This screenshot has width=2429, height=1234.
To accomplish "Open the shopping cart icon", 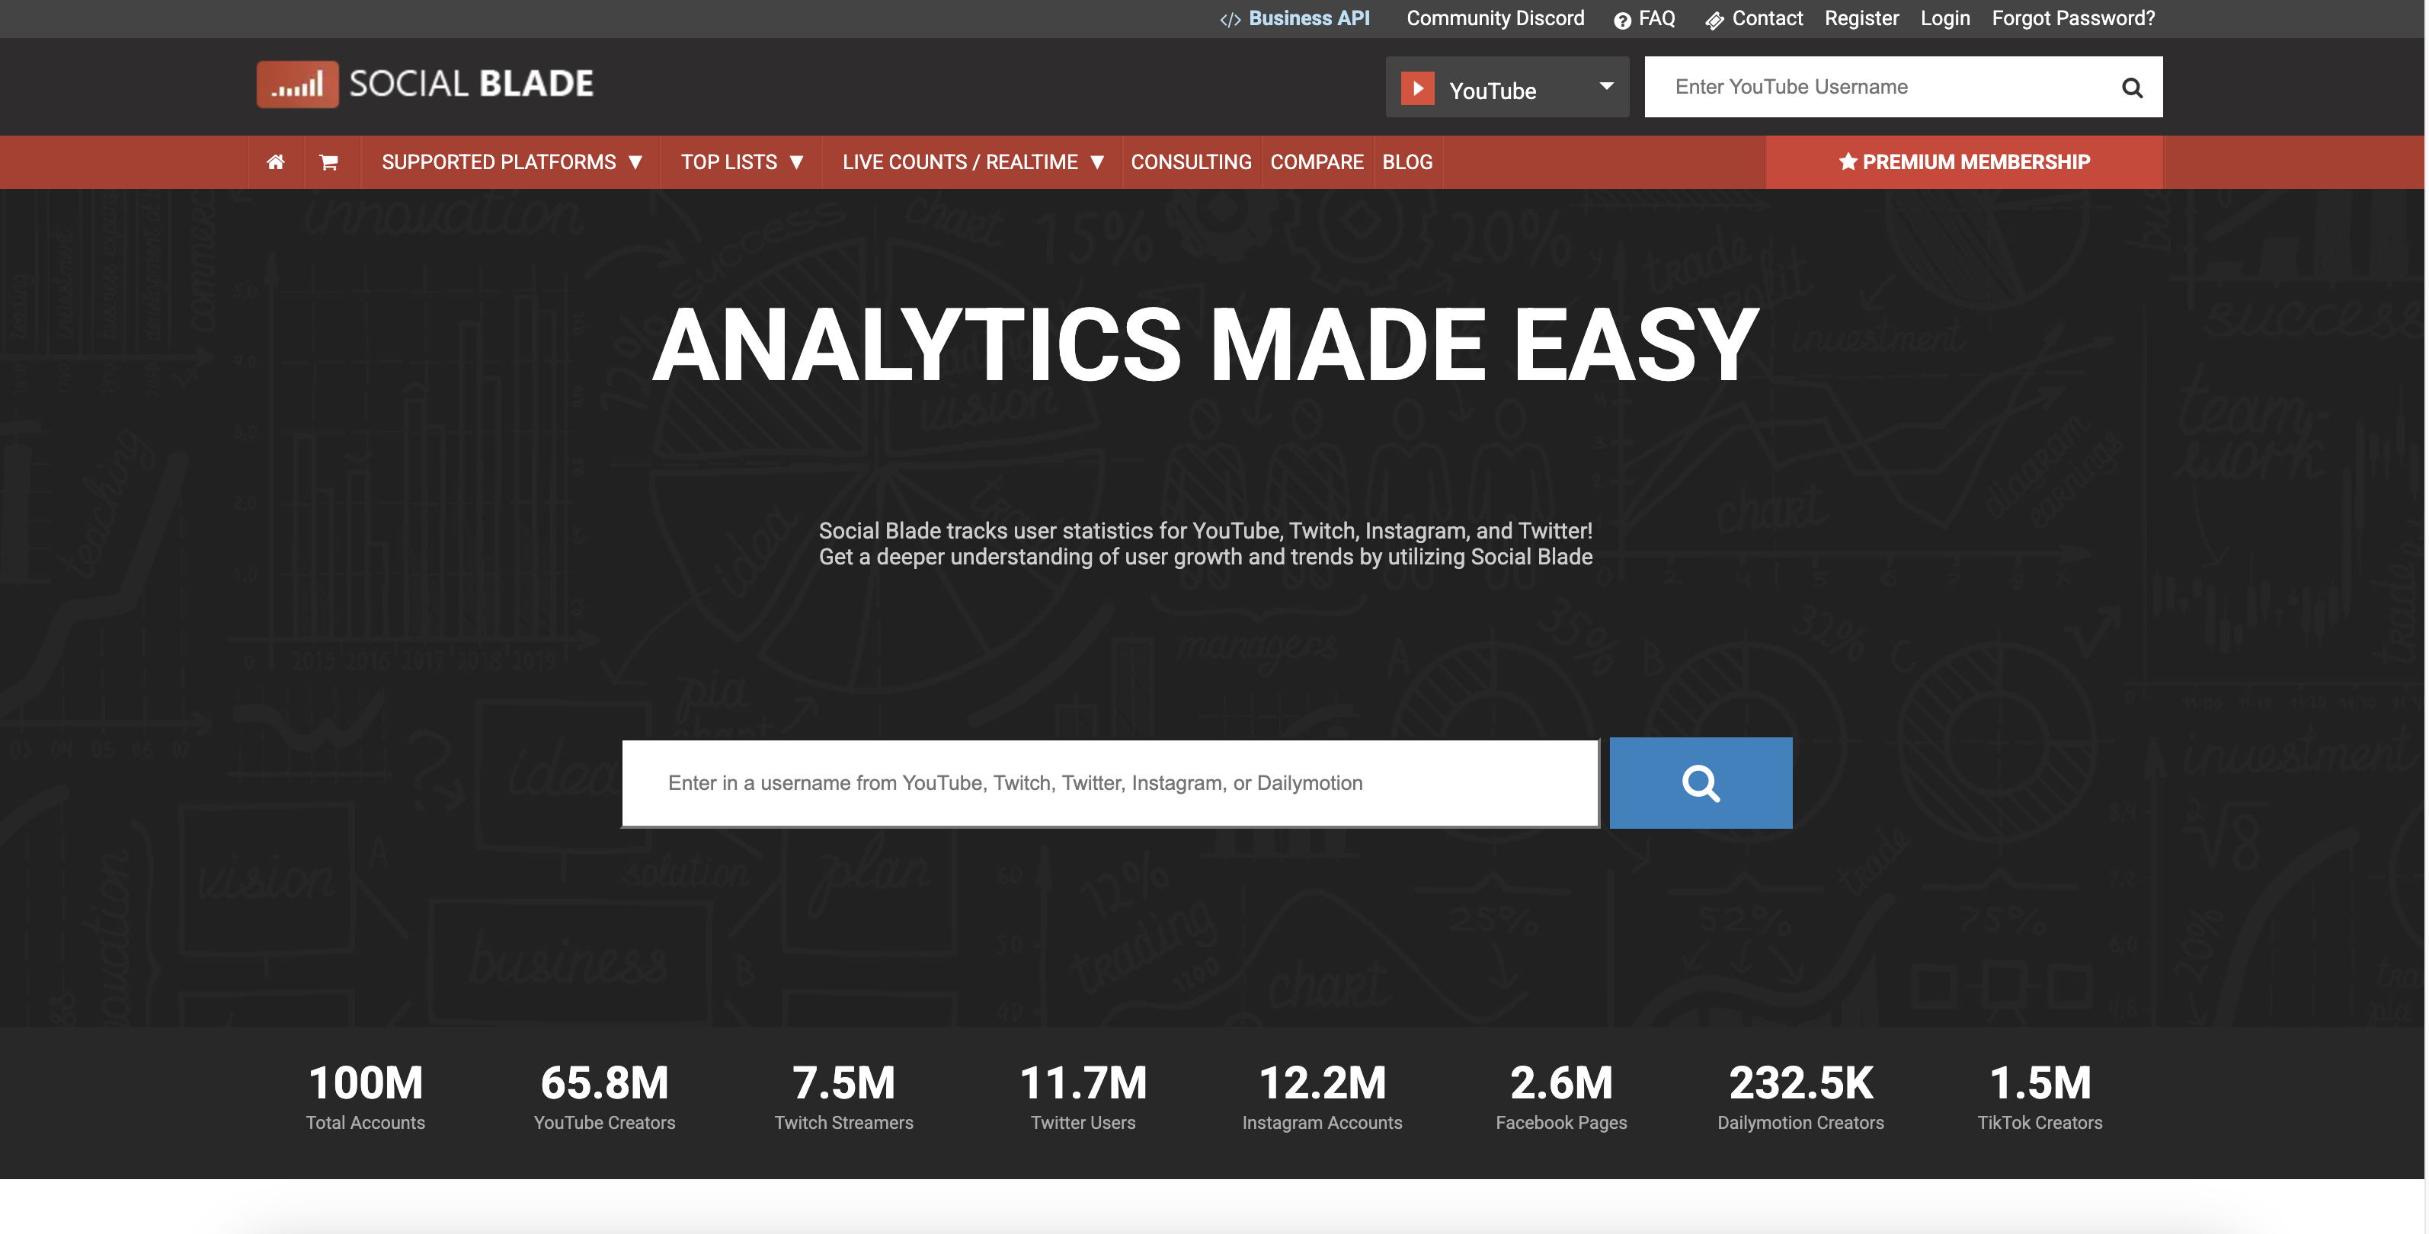I will click(328, 162).
